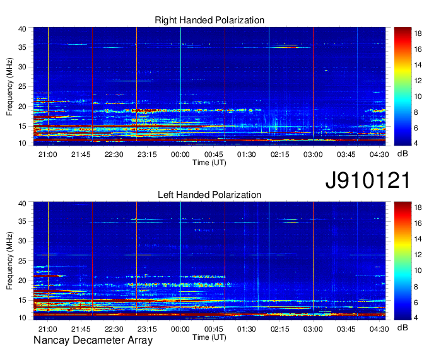Click the Nancay Decameter Array caption
This screenshot has width=429, height=348.
[93, 340]
